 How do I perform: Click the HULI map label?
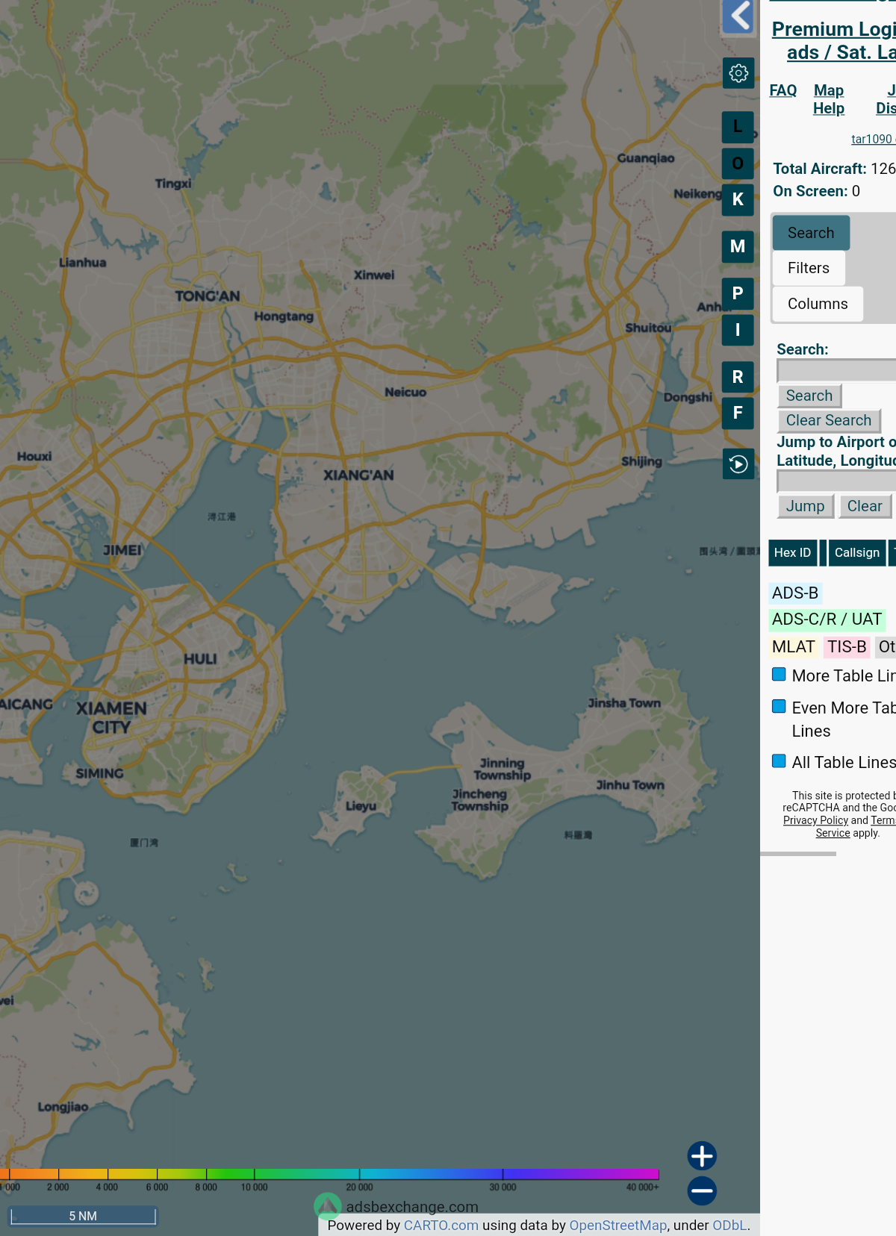point(200,659)
